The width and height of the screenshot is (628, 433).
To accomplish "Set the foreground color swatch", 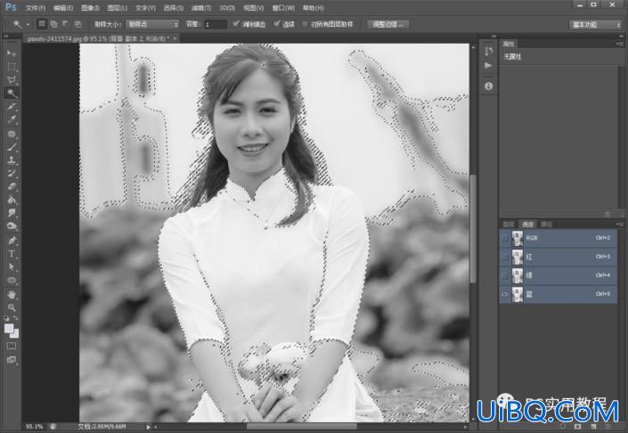I will (x=8, y=329).
